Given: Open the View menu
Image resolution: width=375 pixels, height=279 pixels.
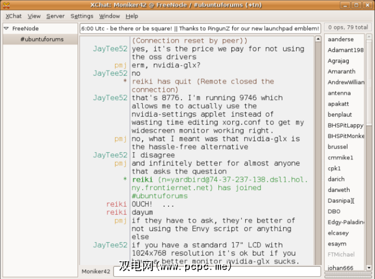Looking at the screenshot, I should (34, 16).
